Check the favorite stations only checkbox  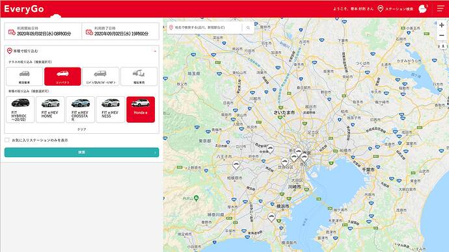point(7,140)
